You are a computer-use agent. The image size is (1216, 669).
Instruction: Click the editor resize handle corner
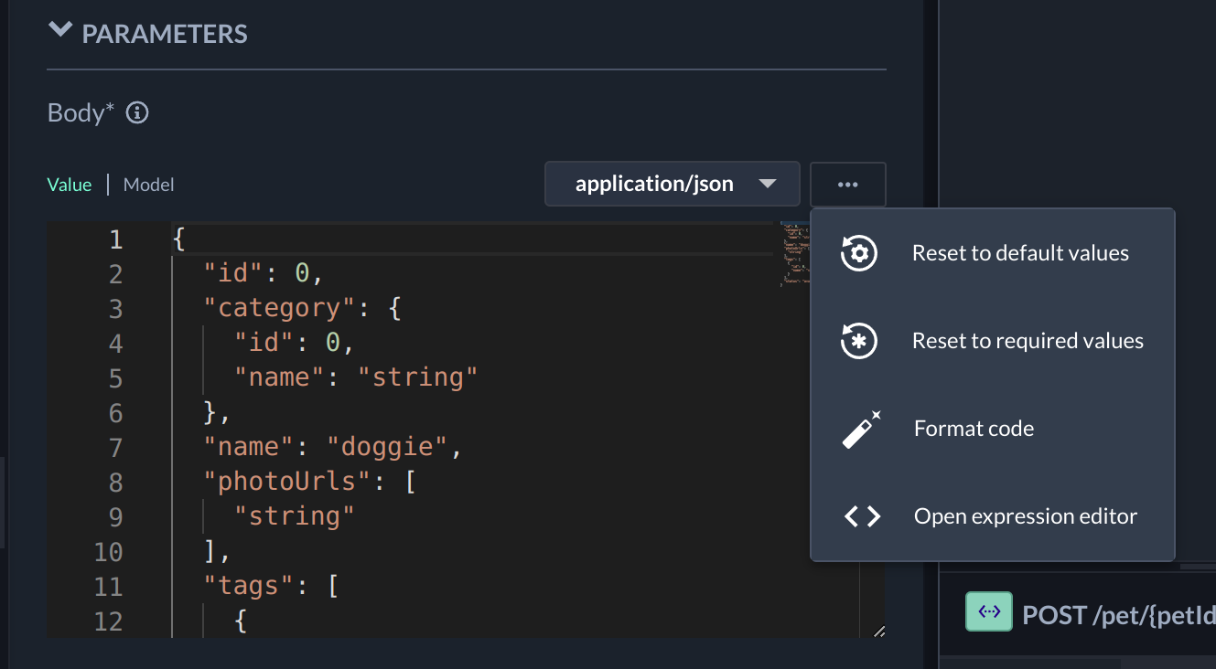(x=878, y=631)
